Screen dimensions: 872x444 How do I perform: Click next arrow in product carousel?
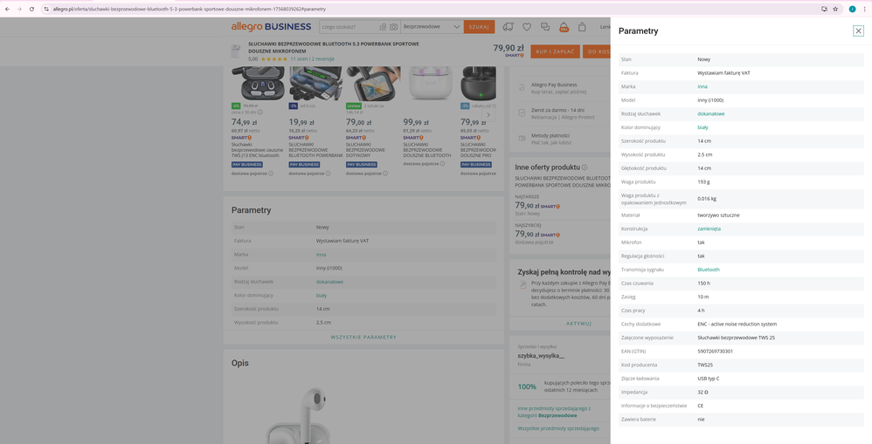pos(488,114)
